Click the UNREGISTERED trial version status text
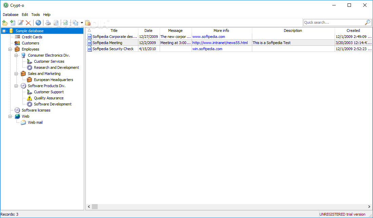The image size is (373, 218). 342,214
